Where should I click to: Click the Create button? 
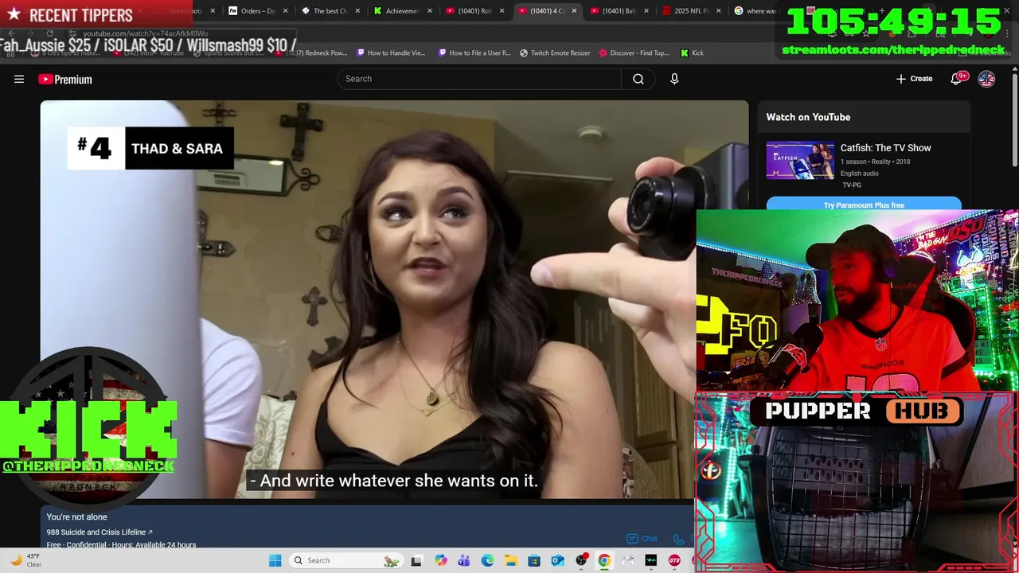(x=914, y=79)
